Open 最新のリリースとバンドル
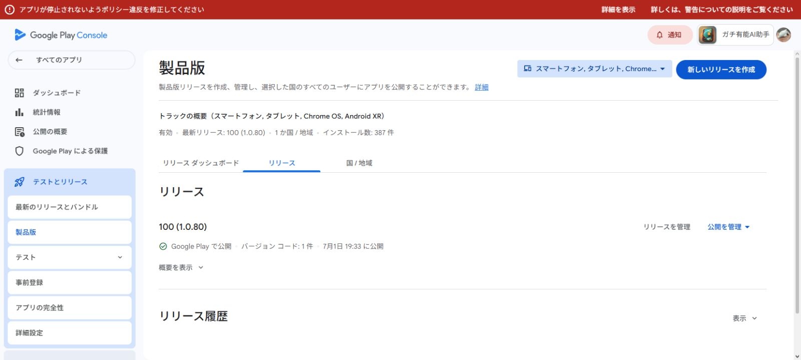 pyautogui.click(x=70, y=207)
